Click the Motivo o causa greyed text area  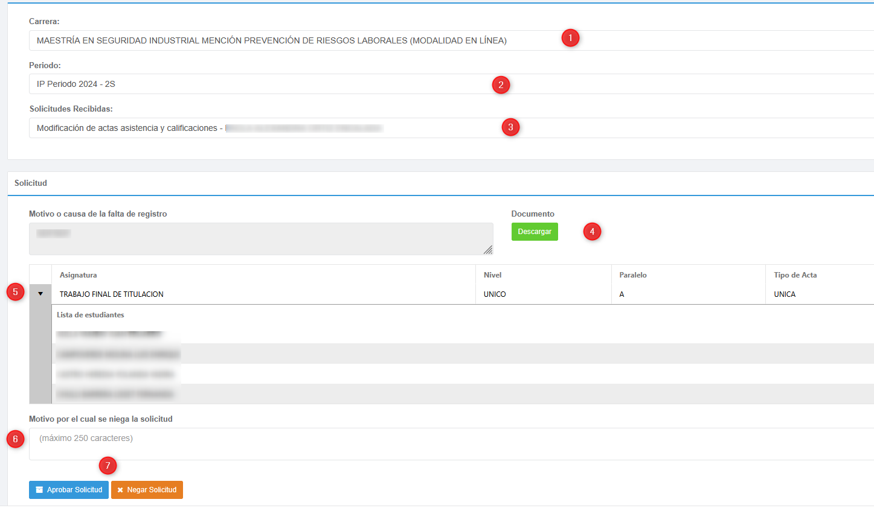(260, 239)
